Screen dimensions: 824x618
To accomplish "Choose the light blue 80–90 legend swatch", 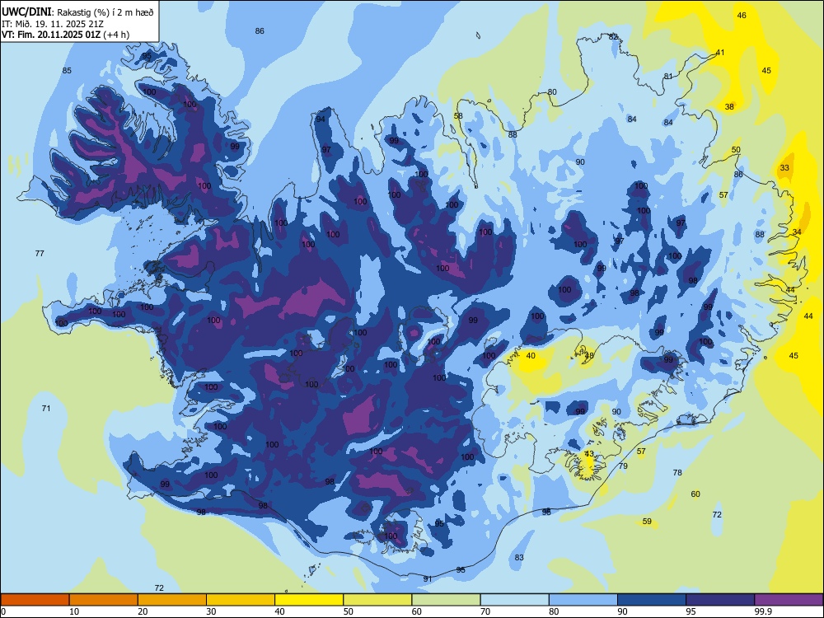I will [x=583, y=600].
